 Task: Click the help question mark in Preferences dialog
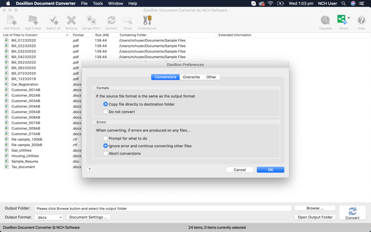[89, 170]
